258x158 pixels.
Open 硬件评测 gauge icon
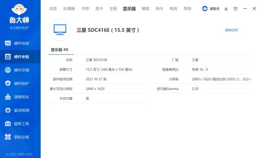8,70
